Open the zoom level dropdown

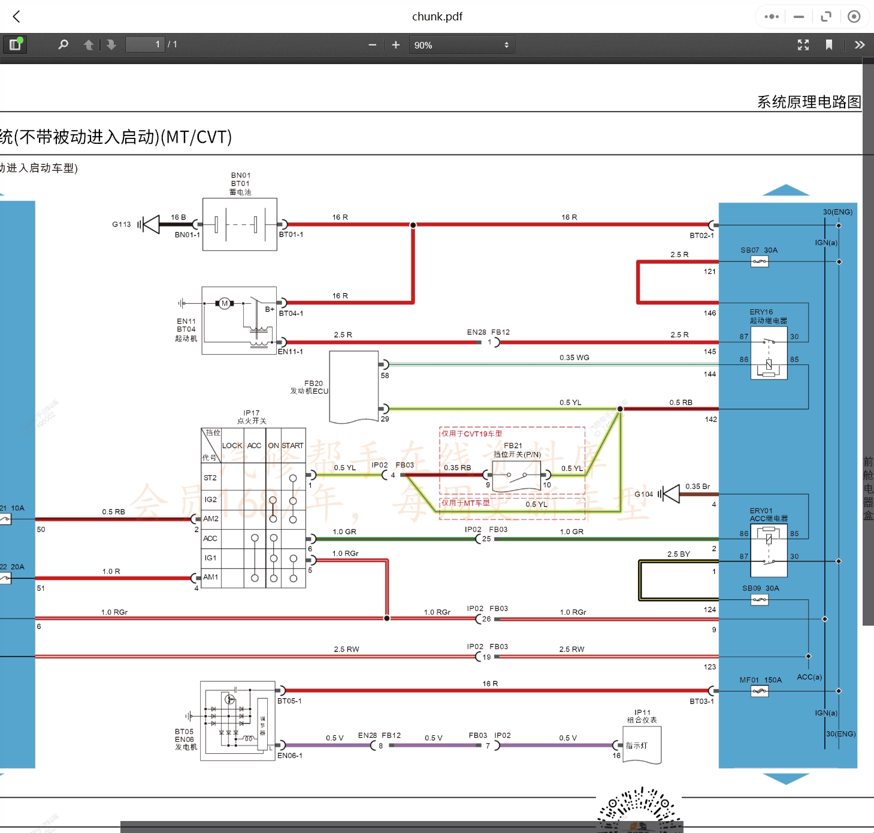462,44
